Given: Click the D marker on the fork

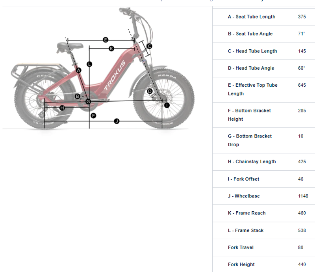Looking at the screenshot, I should [150, 91].
